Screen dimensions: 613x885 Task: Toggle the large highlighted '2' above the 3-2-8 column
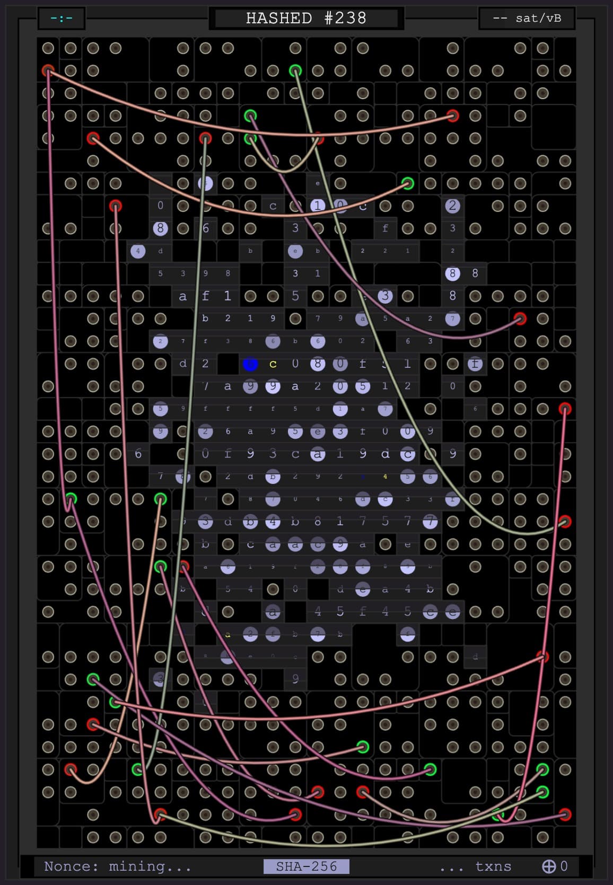click(452, 206)
